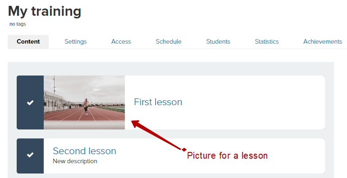Click the Second lesson checkmark icon
Viewport: 347px width, 178px height.
[30, 155]
